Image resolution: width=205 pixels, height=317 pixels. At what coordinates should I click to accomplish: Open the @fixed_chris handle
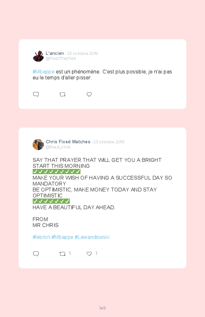point(58,147)
